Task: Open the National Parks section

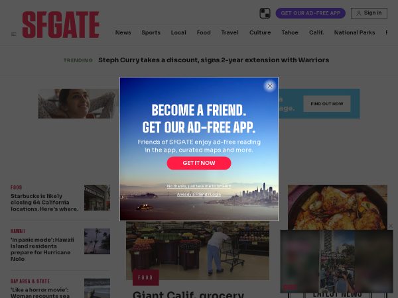Action: pos(354,32)
